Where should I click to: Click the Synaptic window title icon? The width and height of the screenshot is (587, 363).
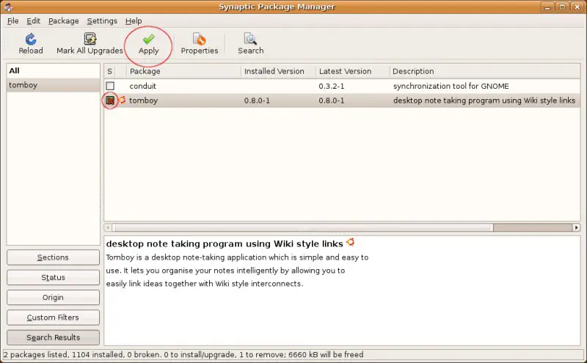(x=8, y=7)
